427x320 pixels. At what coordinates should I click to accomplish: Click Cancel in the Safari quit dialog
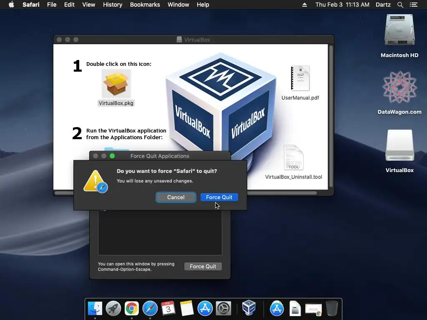click(176, 197)
